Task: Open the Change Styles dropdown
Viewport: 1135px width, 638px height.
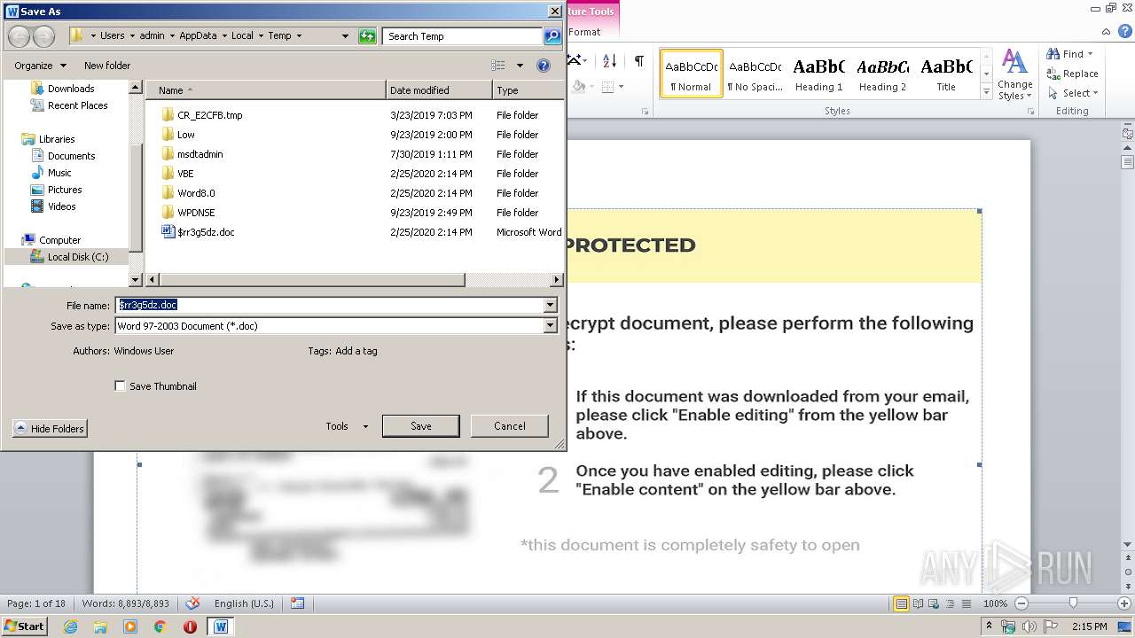Action: click(x=1014, y=74)
